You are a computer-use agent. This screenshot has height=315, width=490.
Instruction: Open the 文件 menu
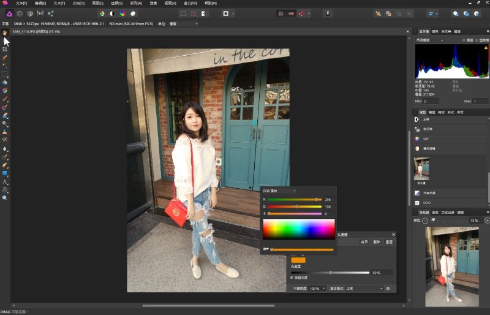click(21, 3)
